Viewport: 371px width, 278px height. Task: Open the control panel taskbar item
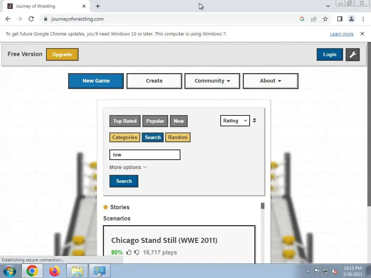99,271
